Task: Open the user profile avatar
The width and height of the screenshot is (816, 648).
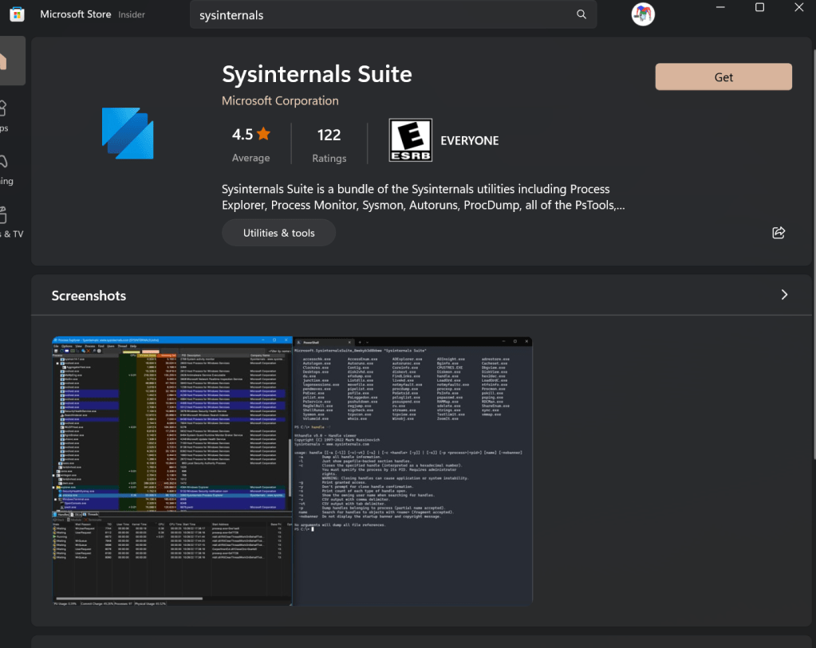Action: (642, 14)
